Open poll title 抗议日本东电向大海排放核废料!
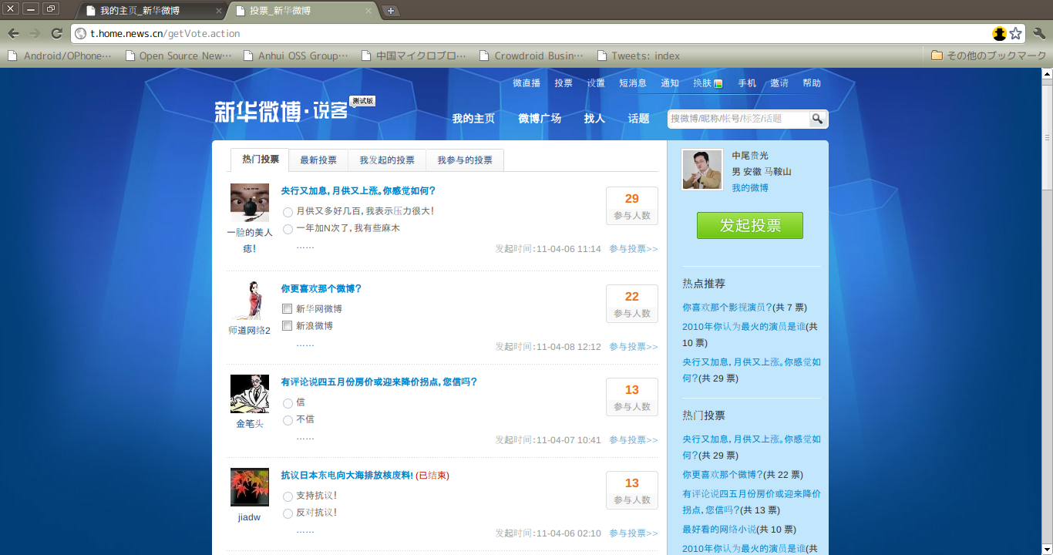Screen dimensions: 1053x555 [347, 475]
